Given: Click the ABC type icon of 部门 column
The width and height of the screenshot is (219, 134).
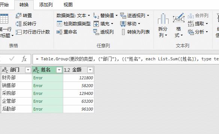Looking at the screenshot, I should (5, 70).
